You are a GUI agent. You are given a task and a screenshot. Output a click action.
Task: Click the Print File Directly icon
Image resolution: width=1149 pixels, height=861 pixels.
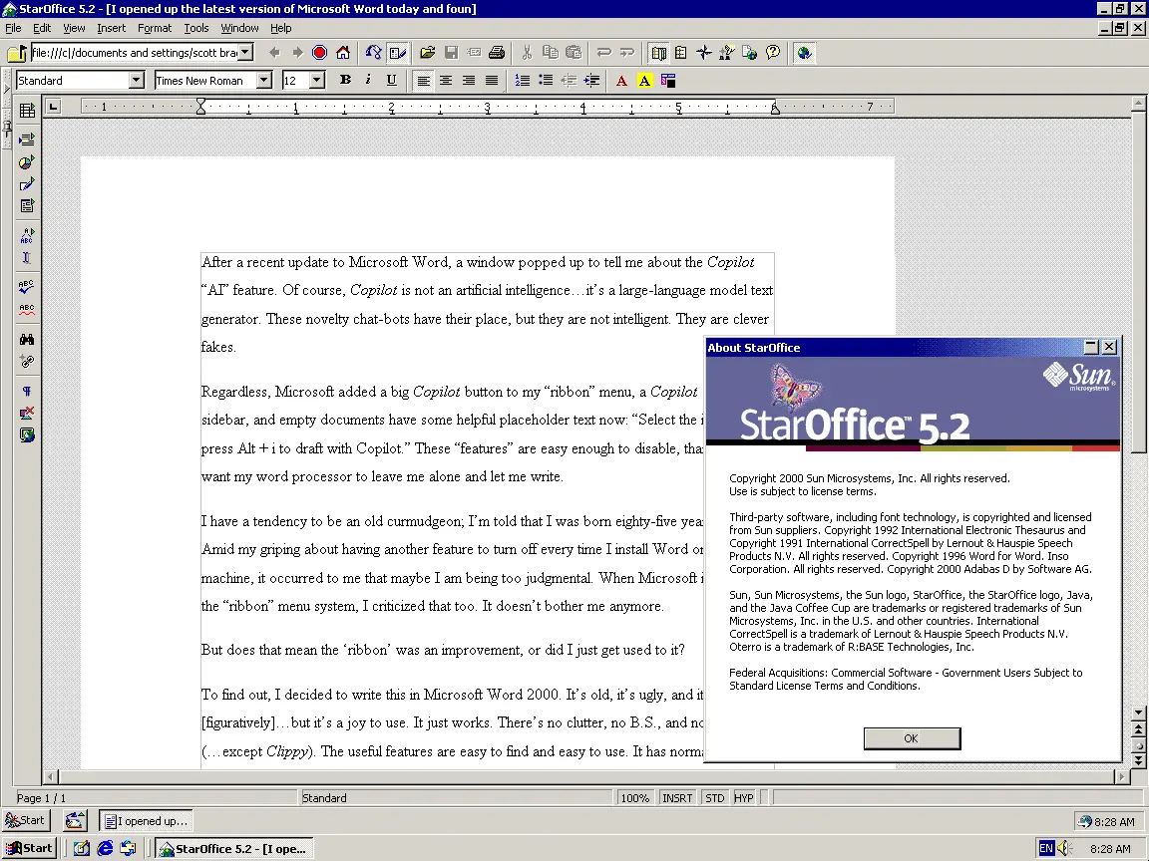point(497,53)
